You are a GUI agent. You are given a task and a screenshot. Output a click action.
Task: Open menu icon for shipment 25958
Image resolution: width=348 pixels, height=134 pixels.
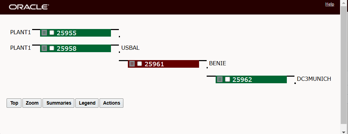click(x=44, y=48)
